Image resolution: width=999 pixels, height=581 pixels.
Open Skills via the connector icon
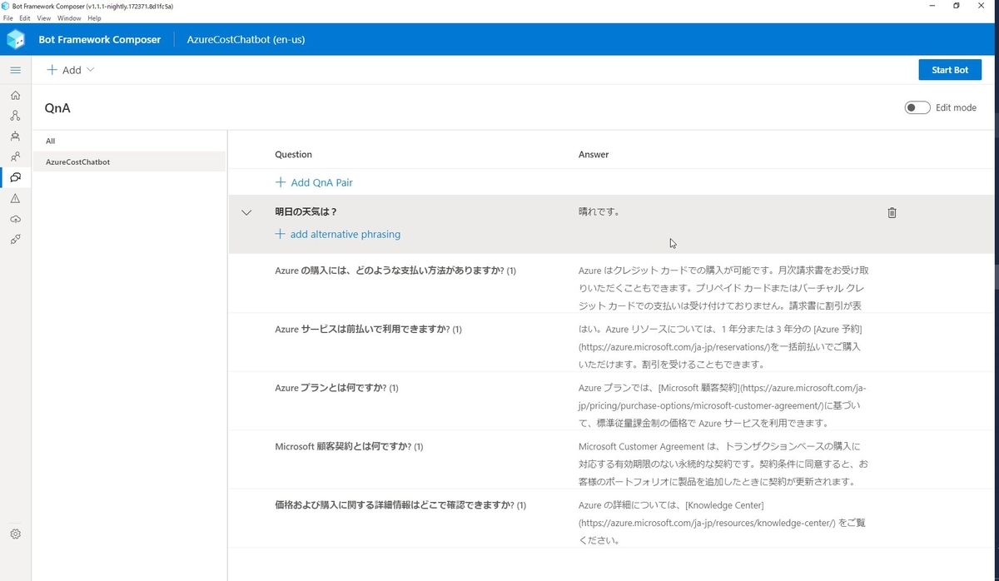(x=15, y=240)
